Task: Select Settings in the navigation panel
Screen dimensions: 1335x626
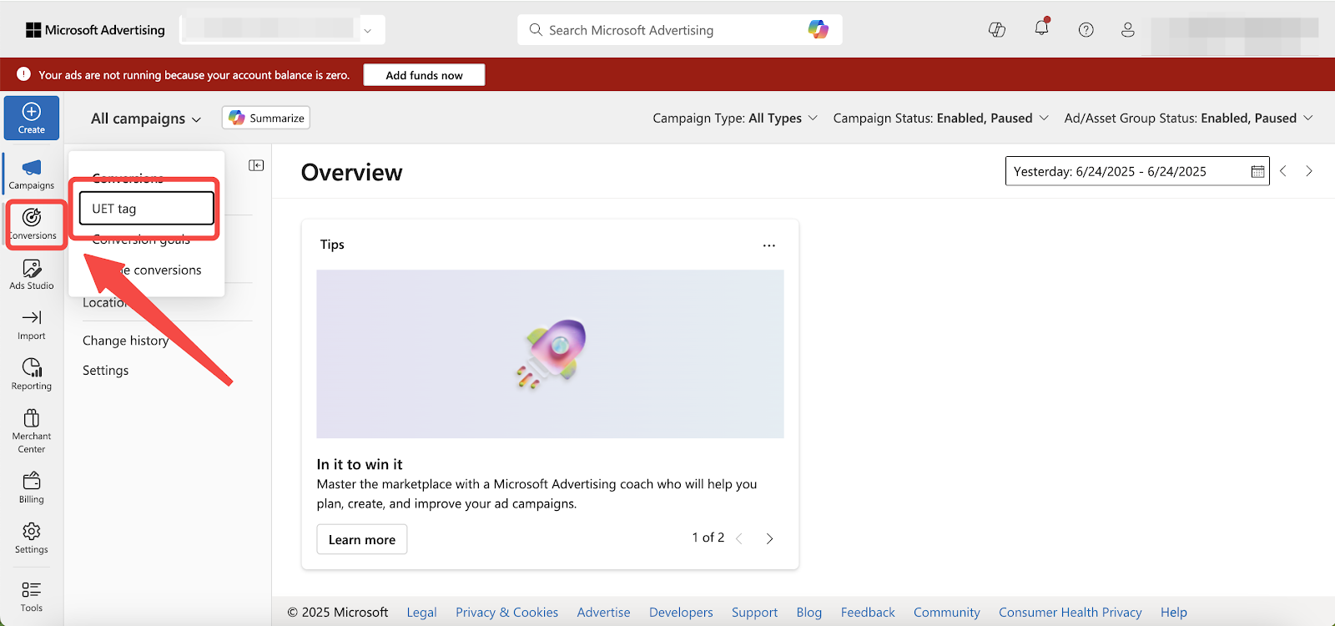Action: 105,370
